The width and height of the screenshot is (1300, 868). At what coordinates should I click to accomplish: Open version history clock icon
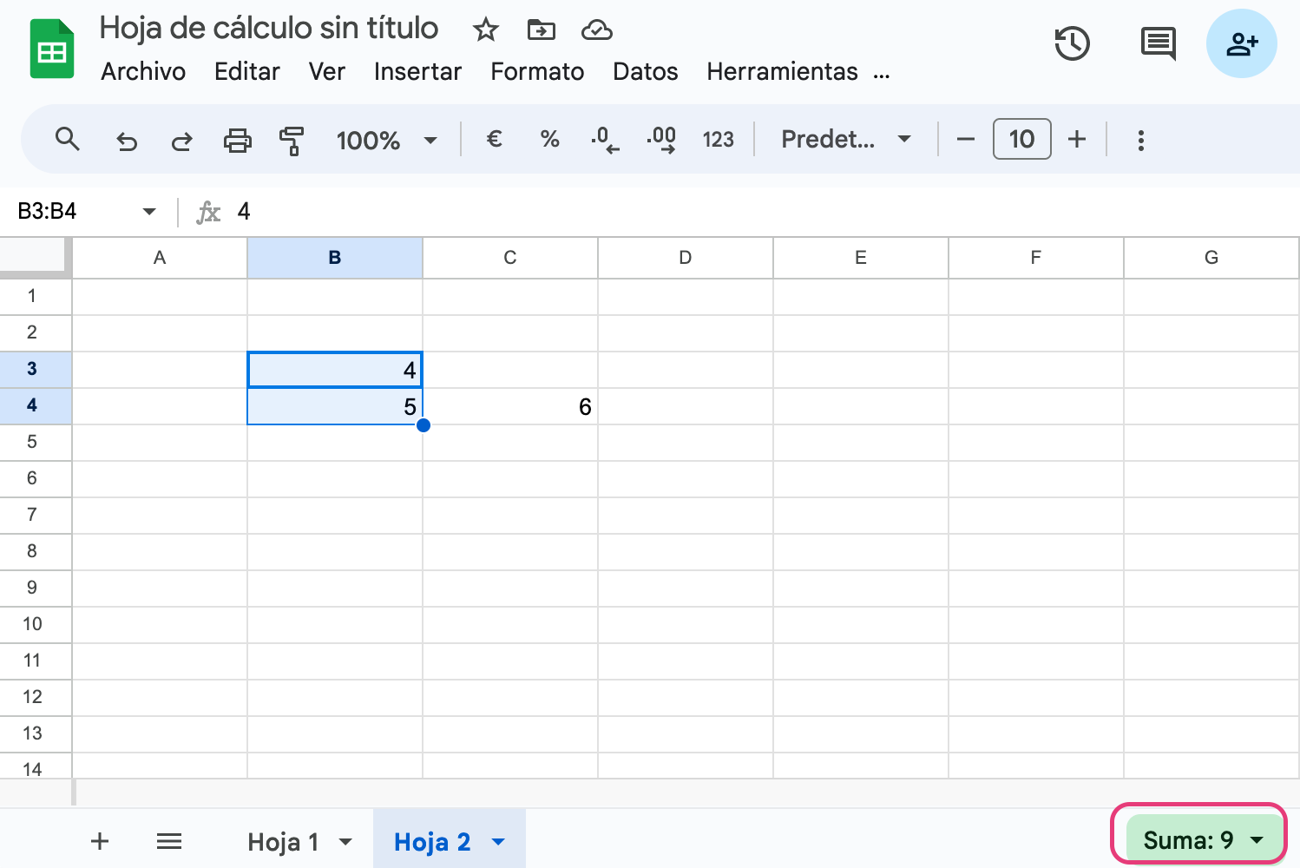pos(1072,43)
